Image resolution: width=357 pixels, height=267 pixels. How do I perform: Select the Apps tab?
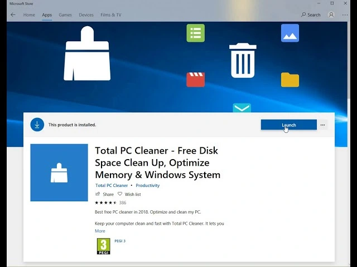(47, 15)
